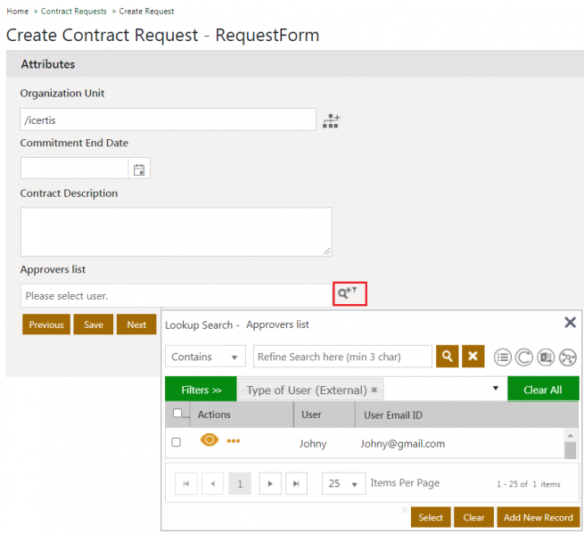
Task: Check the select-all checkbox in table header
Action: (178, 414)
